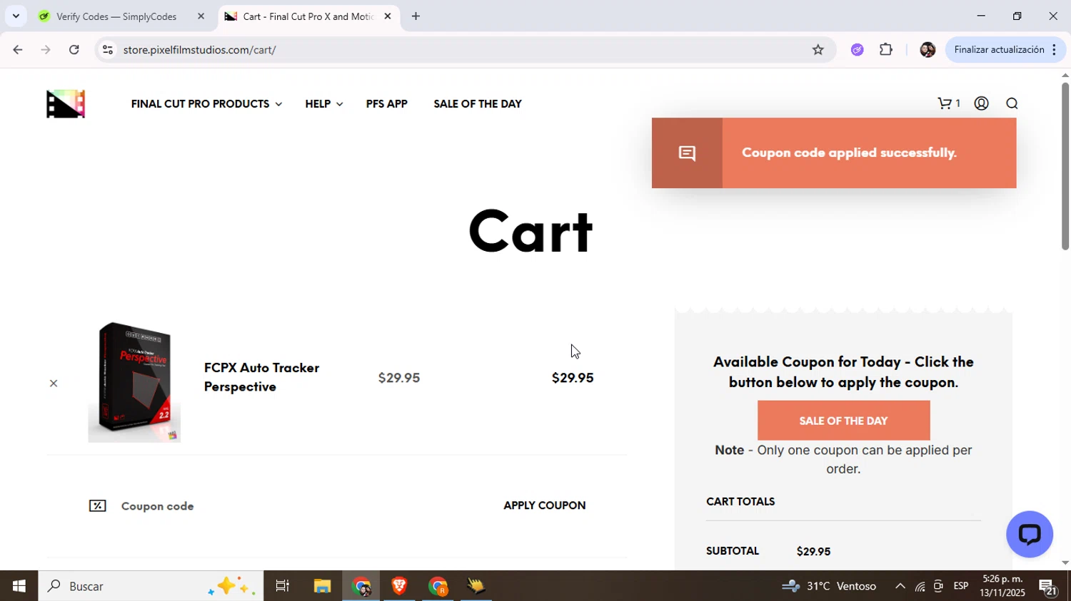Click the weather 31°C Ventoso widget
This screenshot has height=601, width=1071.
pos(828,586)
